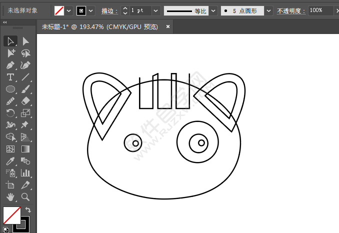Screen dimensions: 339x233
Task: Select the Gradient tool
Action: 25,149
